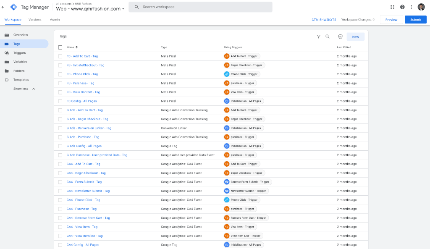430x249 pixels.
Task: Open the FB - InitiateCheckout - Tag link
Action: click(x=85, y=65)
